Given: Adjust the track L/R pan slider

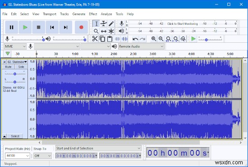Looking at the screenshot, I should click(15, 82).
